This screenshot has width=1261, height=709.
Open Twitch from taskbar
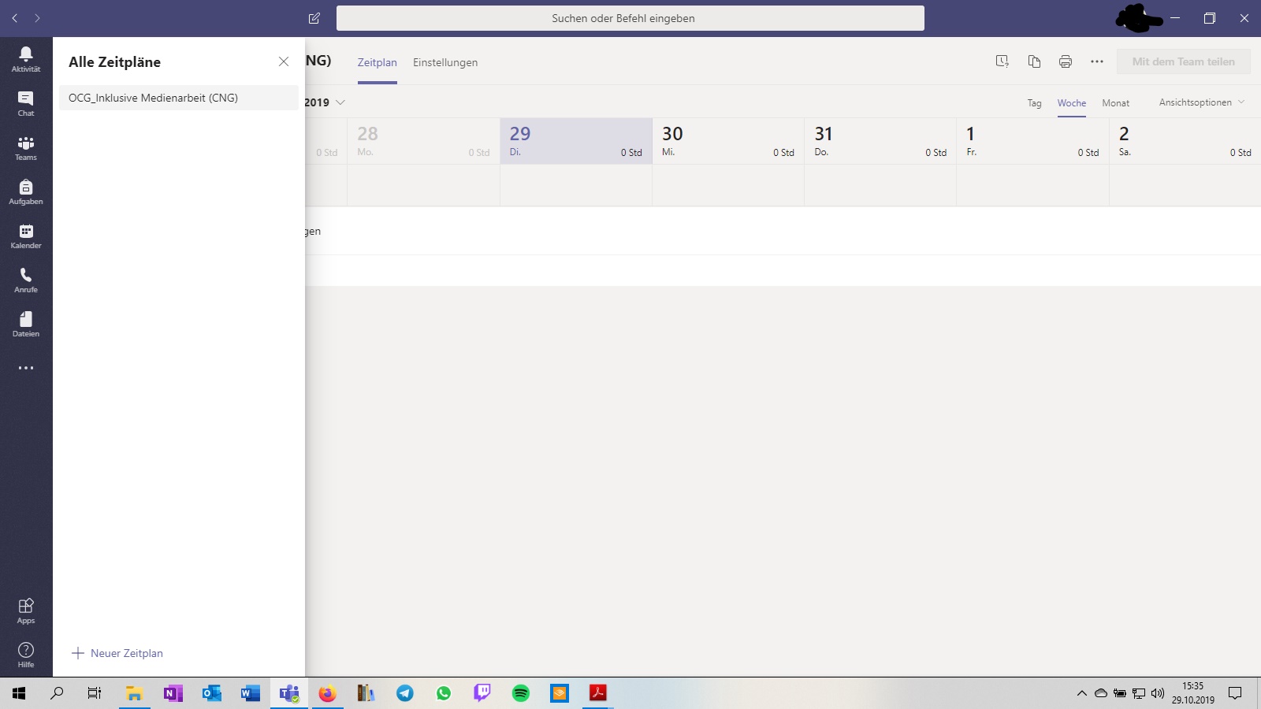pos(482,693)
